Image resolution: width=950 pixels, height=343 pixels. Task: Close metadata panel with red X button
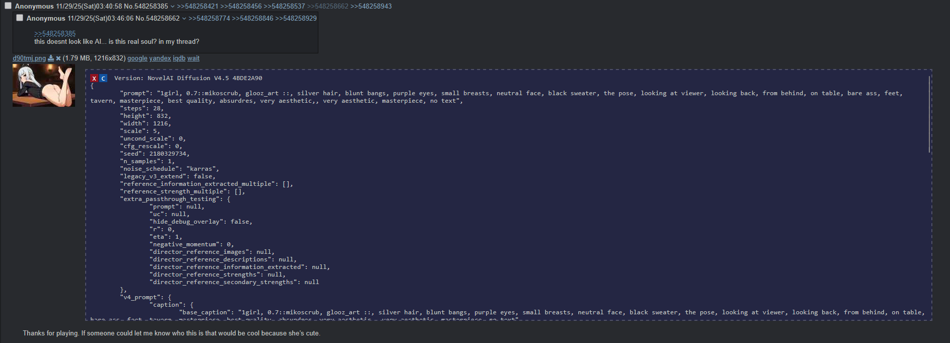(x=94, y=78)
